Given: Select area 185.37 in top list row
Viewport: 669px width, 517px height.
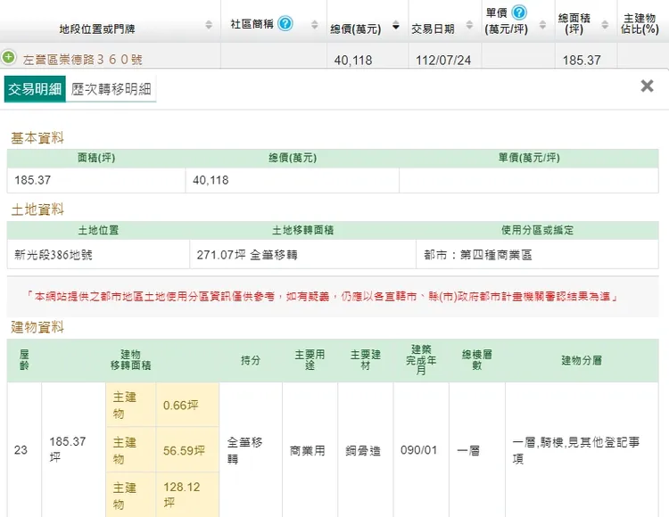Looking at the screenshot, I should 582,60.
